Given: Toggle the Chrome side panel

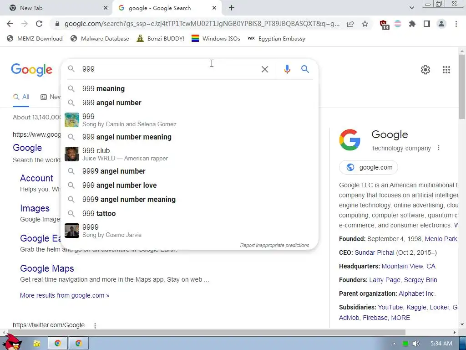Looking at the screenshot, I should [x=427, y=24].
